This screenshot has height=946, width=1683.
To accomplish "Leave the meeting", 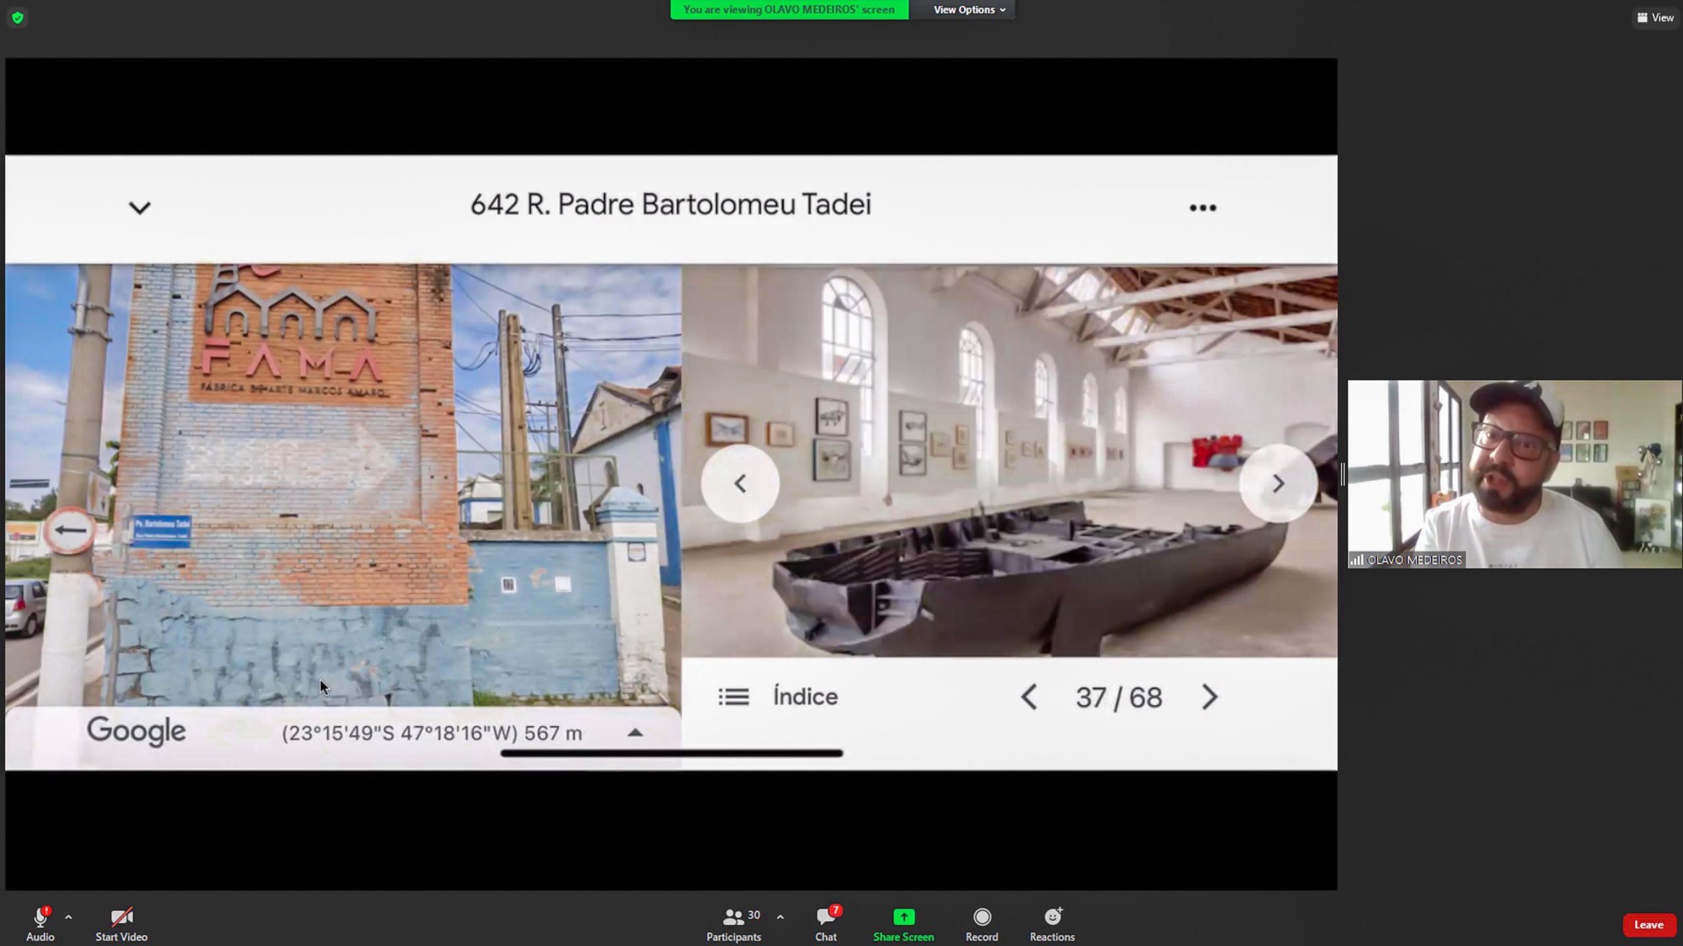I will 1648,925.
